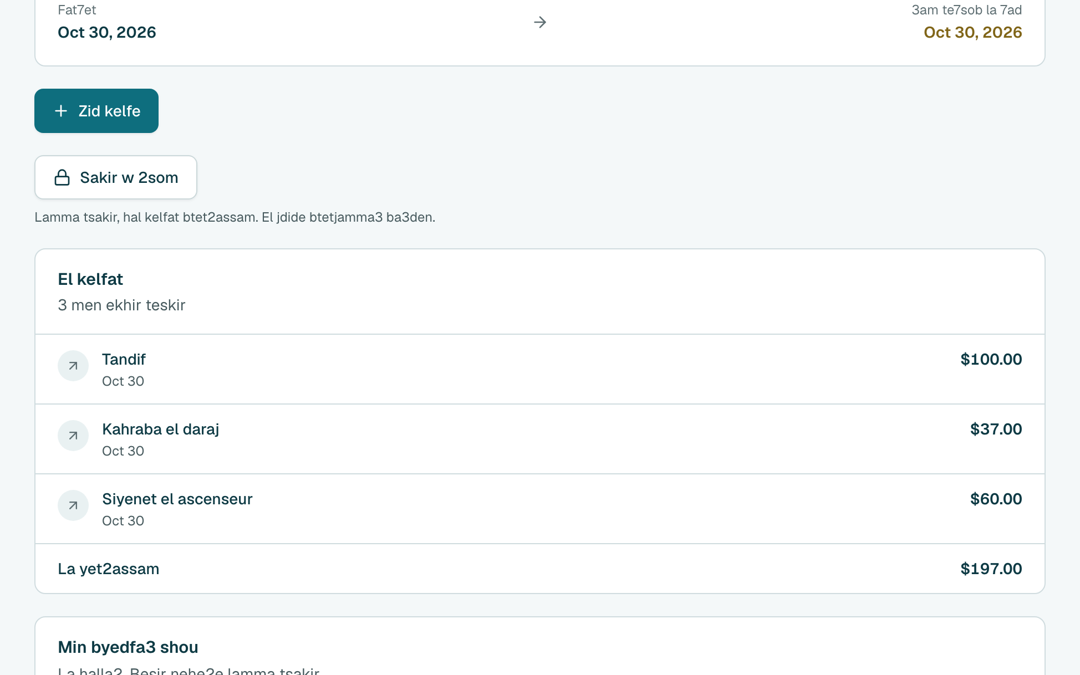Click the lock icon in Sakir w 2som
The width and height of the screenshot is (1080, 675).
(62, 177)
